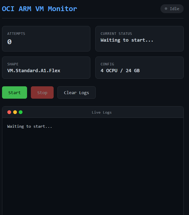Select the Idle status indicator badge
Image resolution: width=189 pixels, height=215 pixels.
pyautogui.click(x=172, y=9)
